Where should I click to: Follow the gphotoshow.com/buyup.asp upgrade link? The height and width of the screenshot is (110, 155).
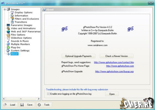(x=114, y=71)
